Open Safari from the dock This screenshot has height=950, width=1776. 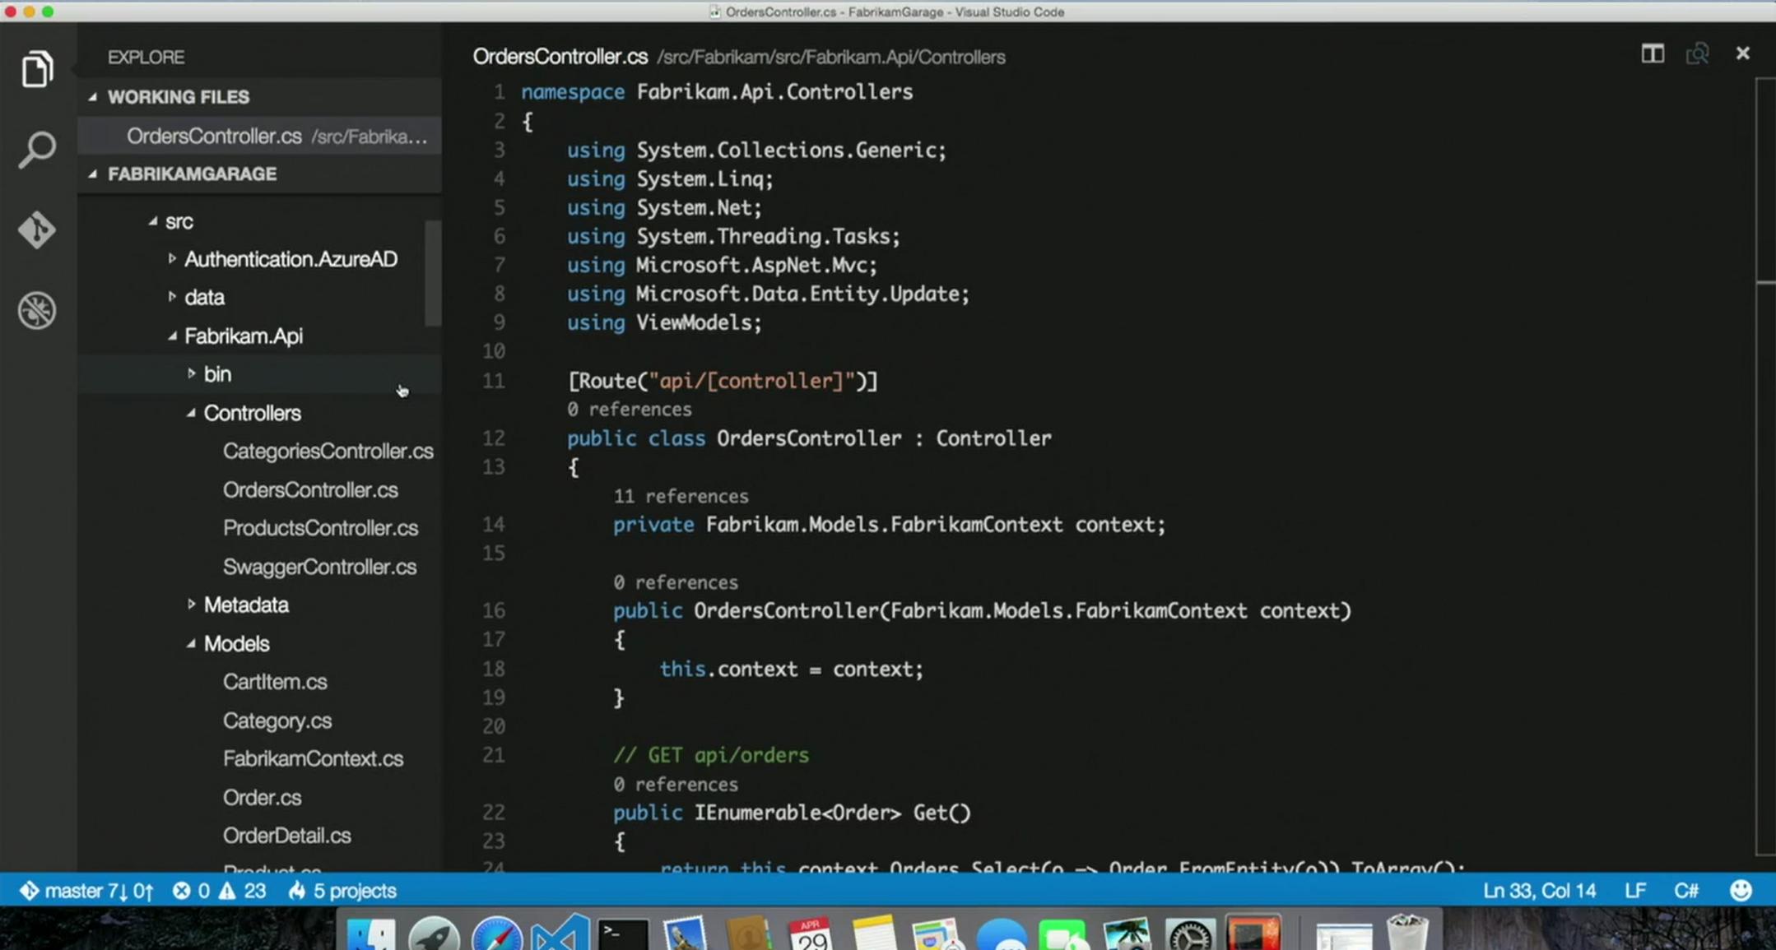[x=496, y=934]
